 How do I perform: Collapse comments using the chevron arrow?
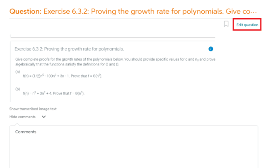[44, 117]
